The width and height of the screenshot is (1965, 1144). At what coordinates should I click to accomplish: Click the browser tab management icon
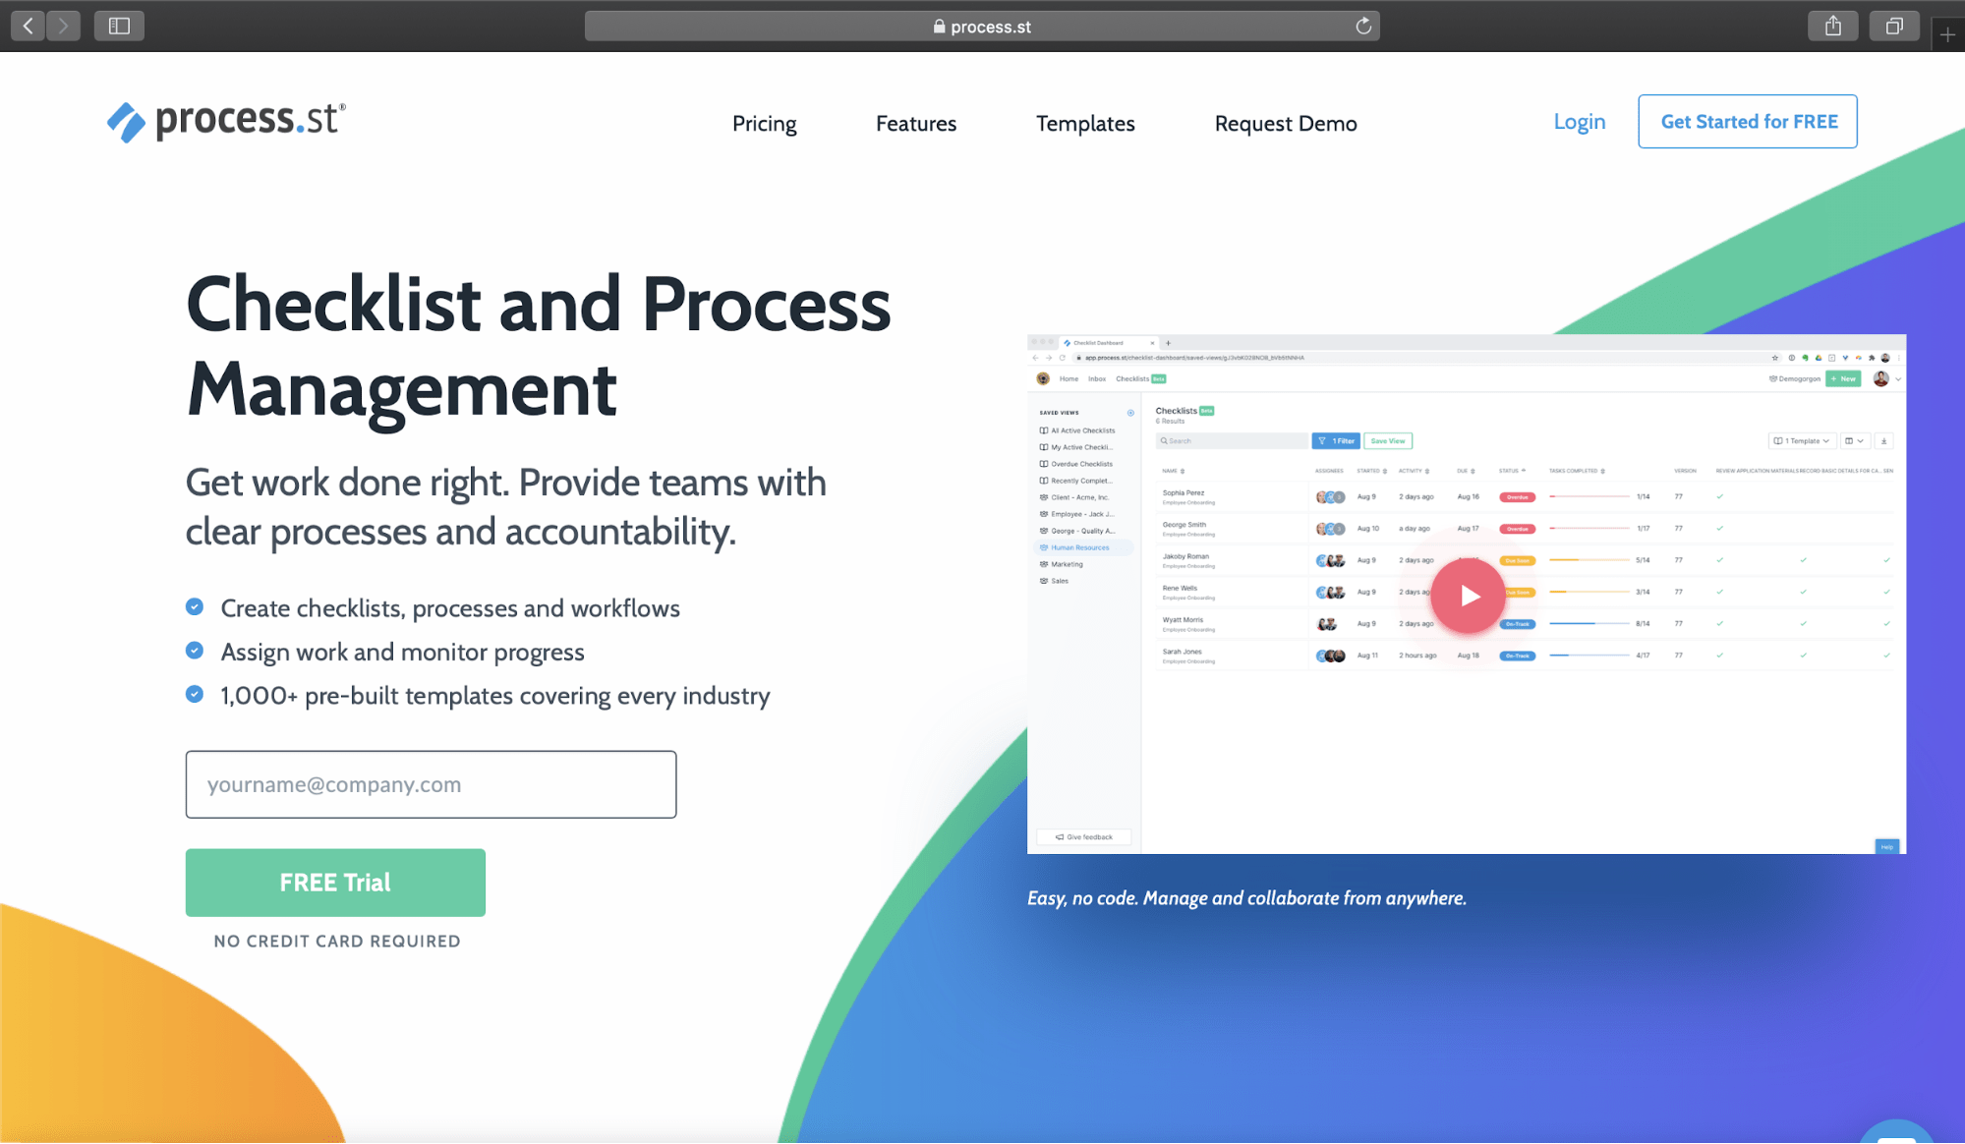point(1894,26)
